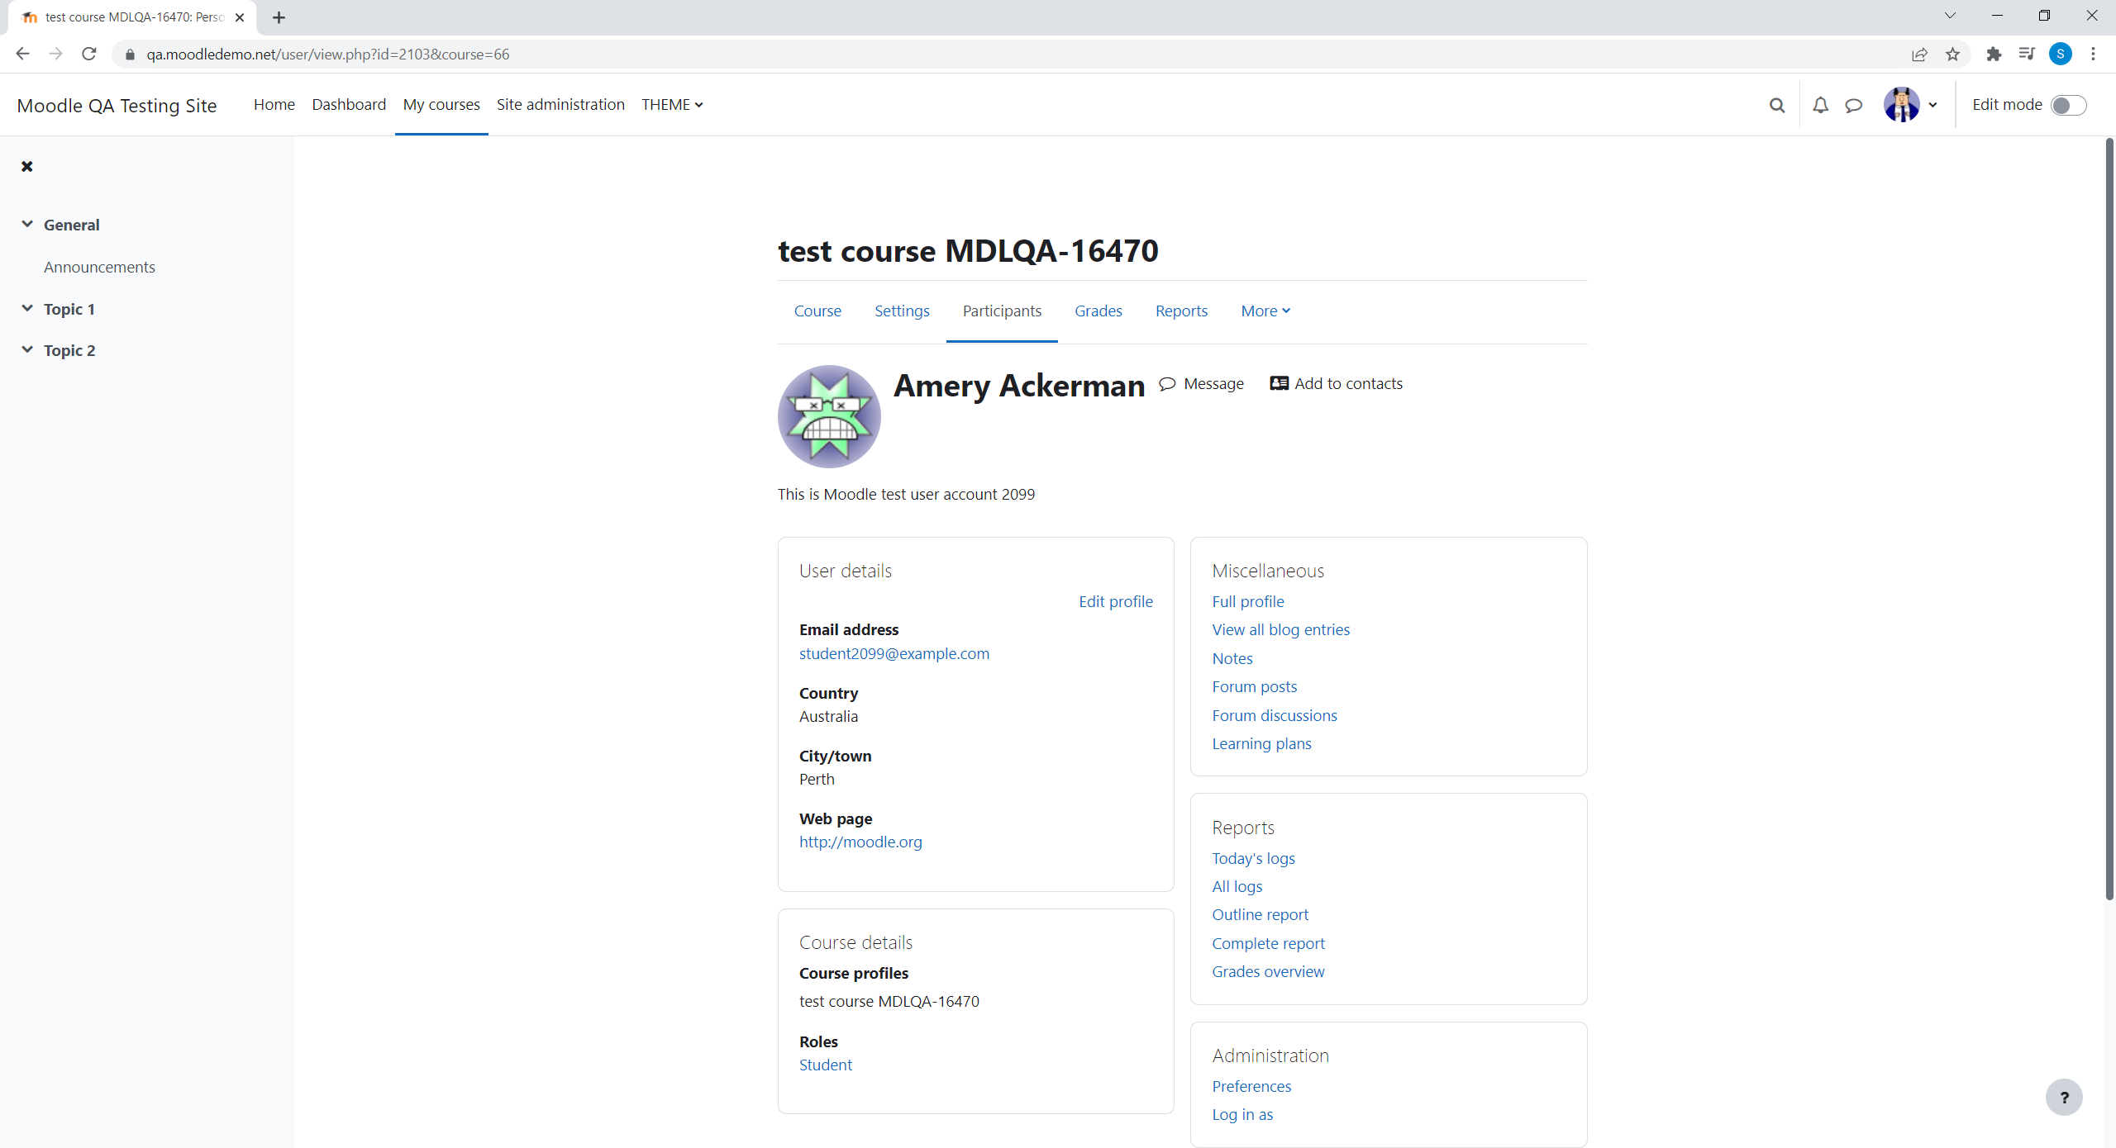
Task: Click the Add to contacts card icon
Action: click(1279, 383)
